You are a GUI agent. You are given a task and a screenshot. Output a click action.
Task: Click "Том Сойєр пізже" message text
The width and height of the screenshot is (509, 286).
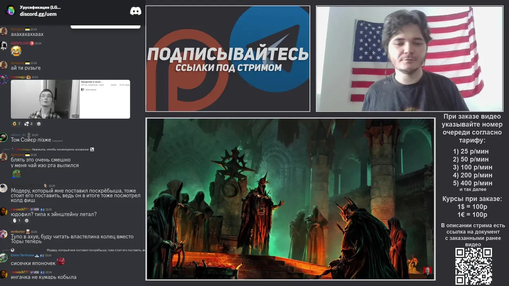(x=31, y=140)
